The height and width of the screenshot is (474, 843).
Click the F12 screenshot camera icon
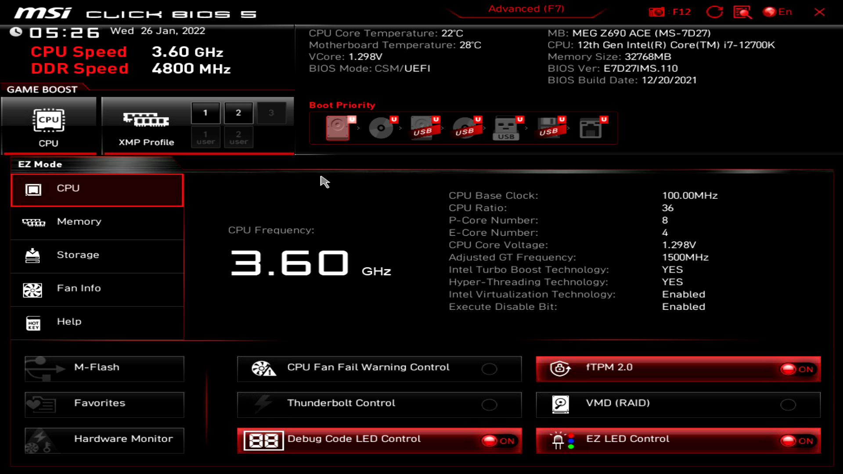pyautogui.click(x=657, y=12)
